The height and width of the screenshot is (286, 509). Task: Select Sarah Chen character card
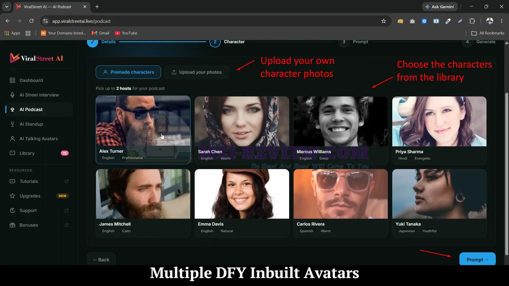242,130
